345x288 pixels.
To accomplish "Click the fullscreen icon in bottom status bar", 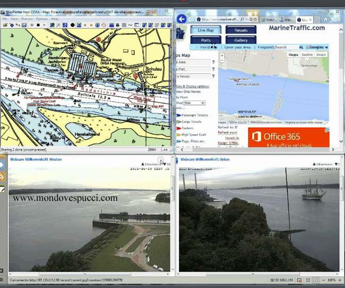I will coord(308,280).
